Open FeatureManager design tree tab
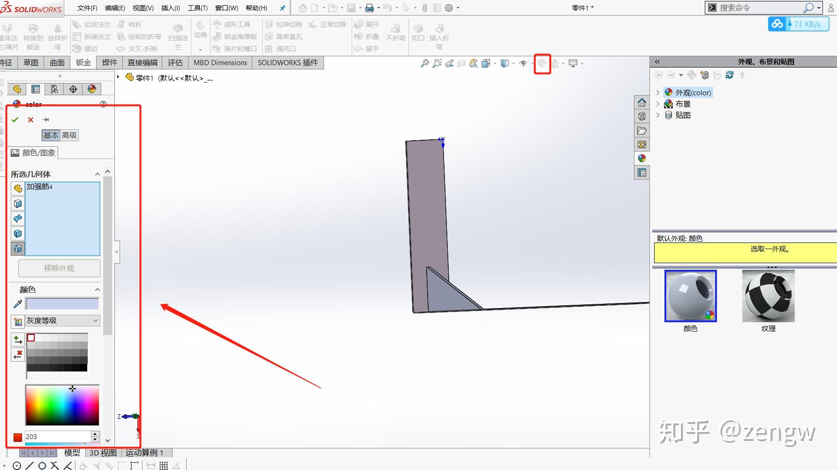Image resolution: width=837 pixels, height=470 pixels. [17, 89]
